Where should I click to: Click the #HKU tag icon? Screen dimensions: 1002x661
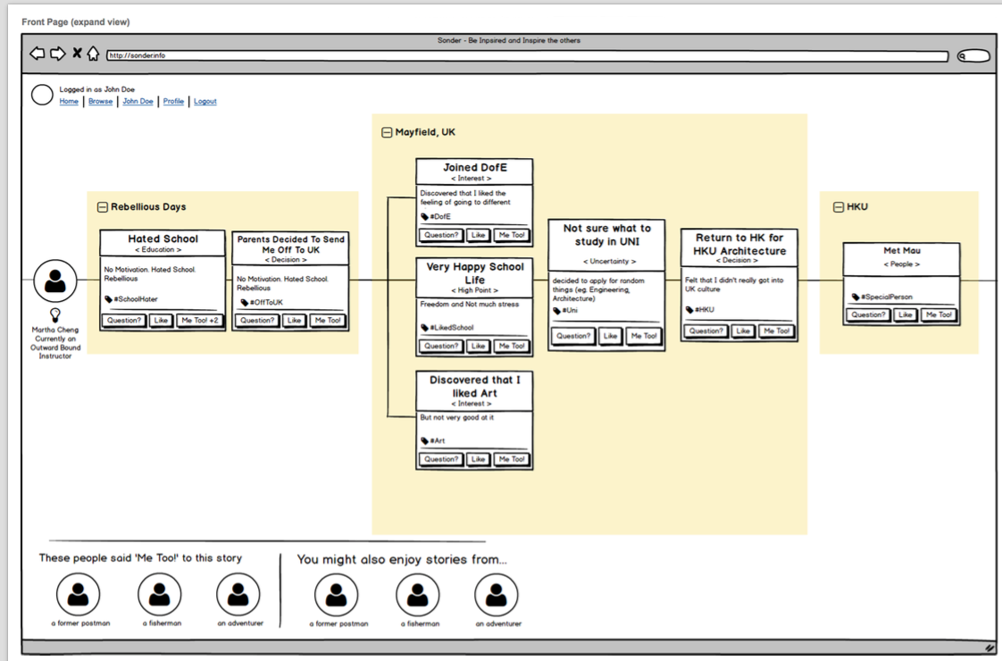(689, 309)
